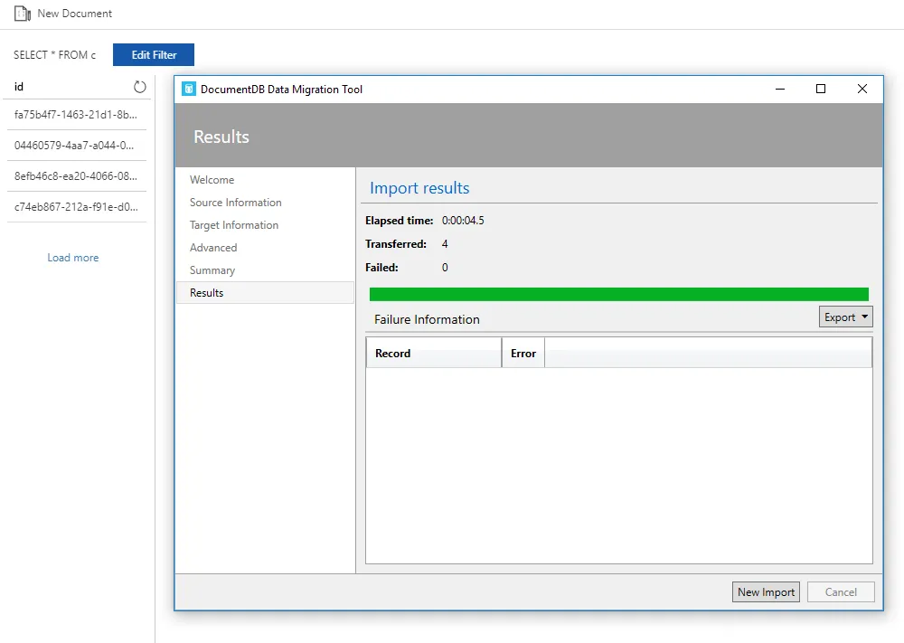
Task: Open the Export dropdown
Action: click(x=846, y=317)
